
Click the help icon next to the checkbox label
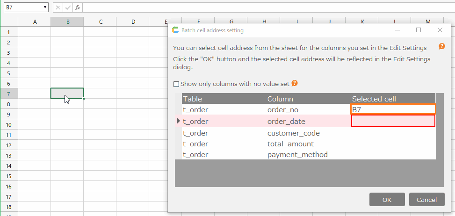(x=295, y=83)
